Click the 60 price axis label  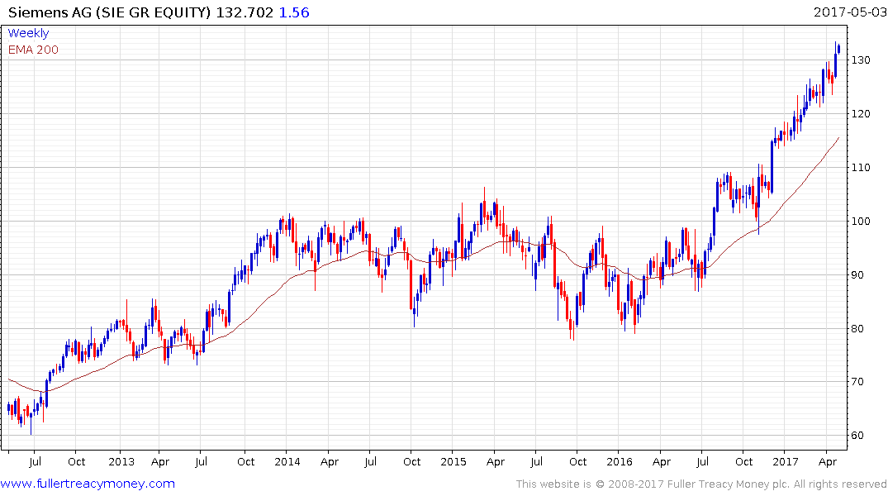point(857,436)
